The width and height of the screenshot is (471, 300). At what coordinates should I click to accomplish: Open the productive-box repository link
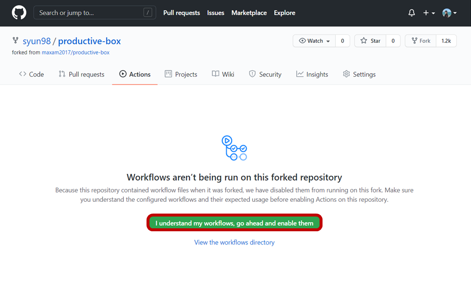[89, 41]
